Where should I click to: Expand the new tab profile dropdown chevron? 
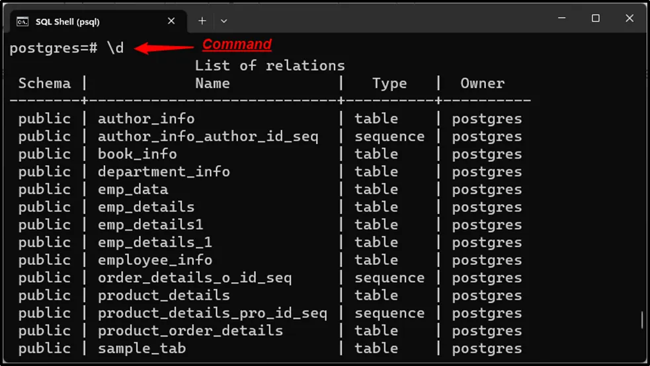[x=223, y=21]
